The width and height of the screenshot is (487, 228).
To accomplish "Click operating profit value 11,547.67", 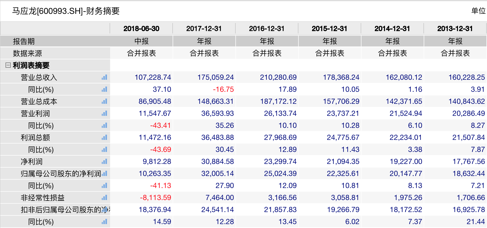I will pos(155,113).
